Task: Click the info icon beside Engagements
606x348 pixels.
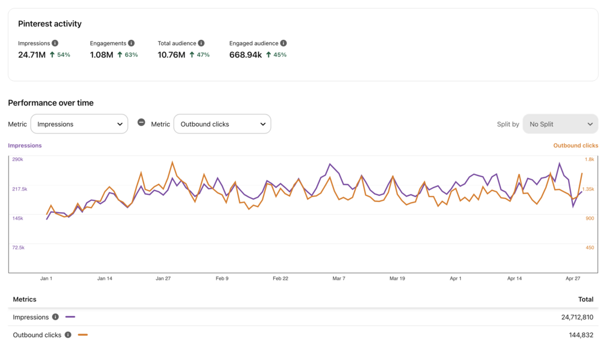Action: point(131,43)
